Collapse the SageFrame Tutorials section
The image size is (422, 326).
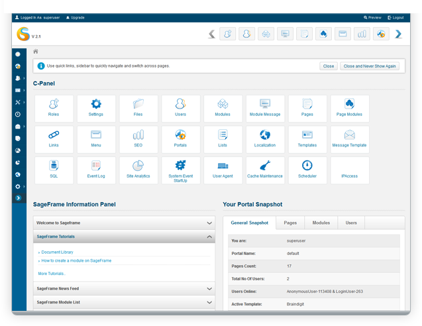click(x=124, y=237)
